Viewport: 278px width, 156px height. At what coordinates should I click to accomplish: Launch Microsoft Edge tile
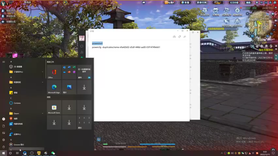[54, 87]
